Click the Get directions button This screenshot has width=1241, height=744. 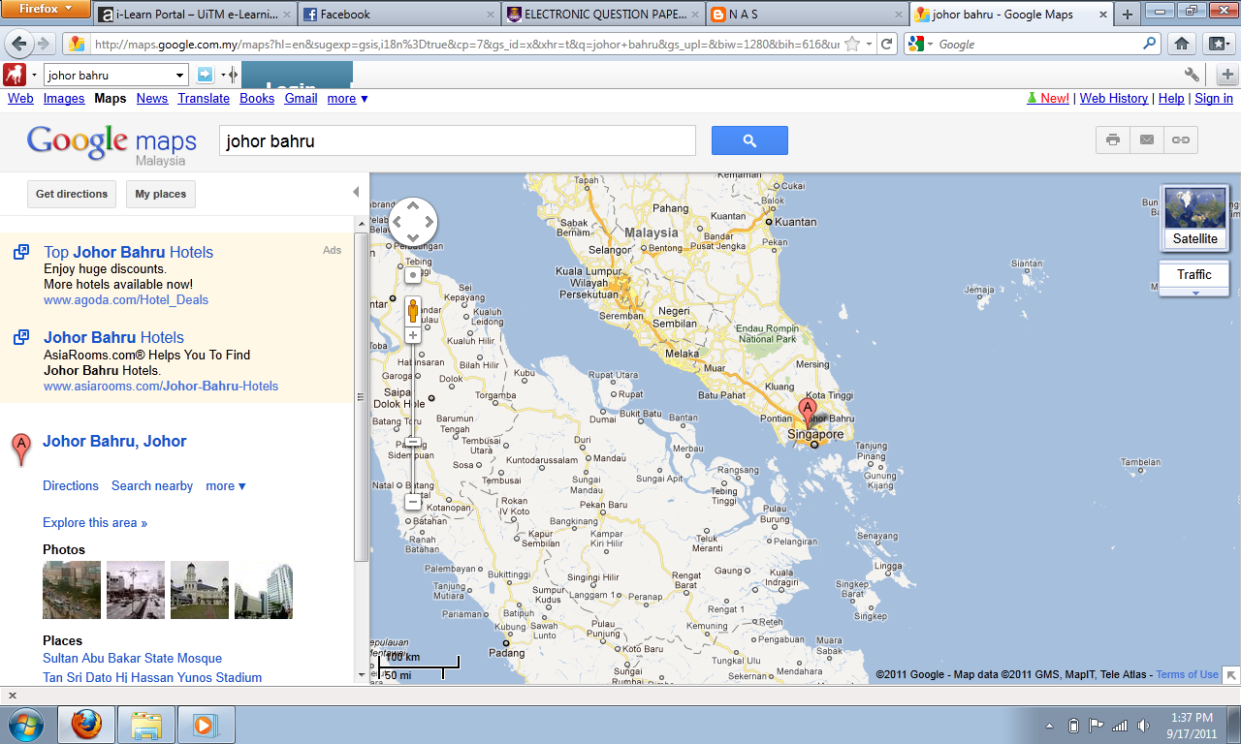[x=72, y=194]
